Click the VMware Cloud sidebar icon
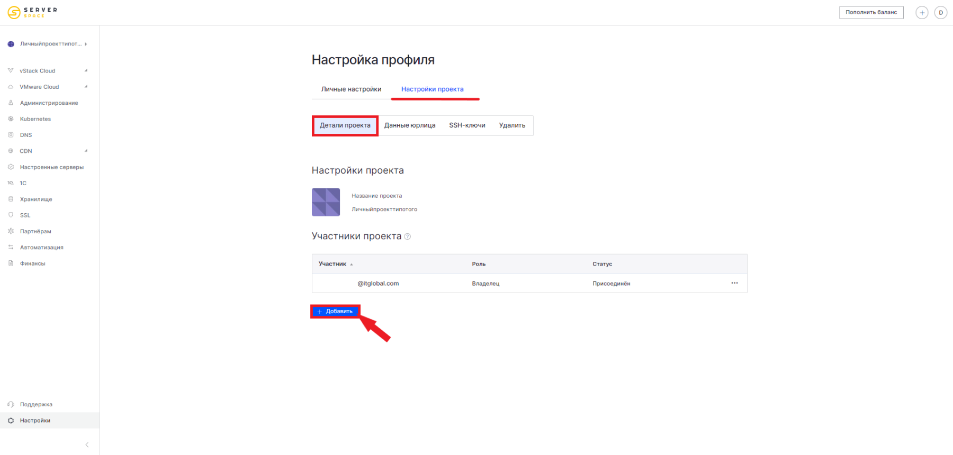The width and height of the screenshot is (953, 455). click(11, 87)
